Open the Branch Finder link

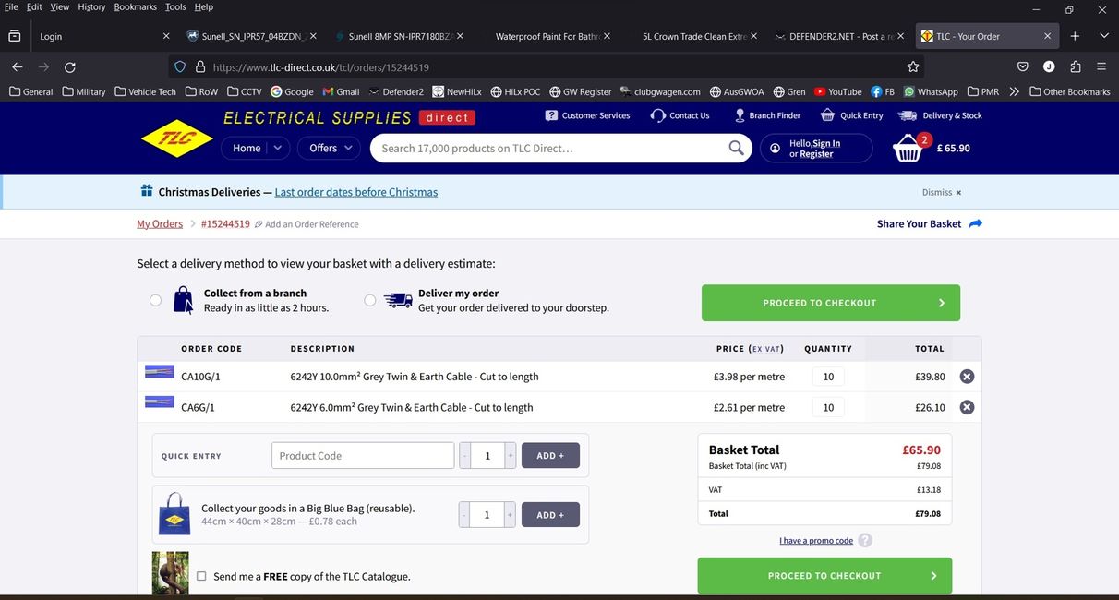point(767,115)
